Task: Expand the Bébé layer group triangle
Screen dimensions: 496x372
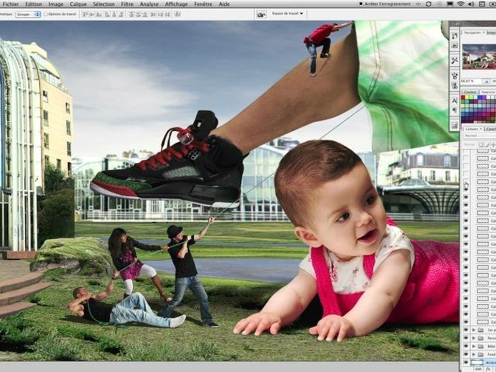Action: (x=474, y=346)
